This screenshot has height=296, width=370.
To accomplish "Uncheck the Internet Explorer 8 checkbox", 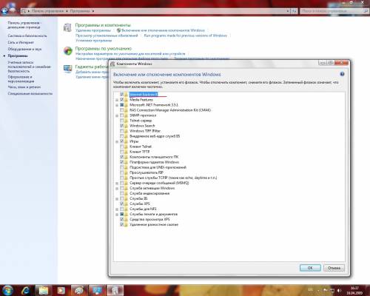I will 122,95.
